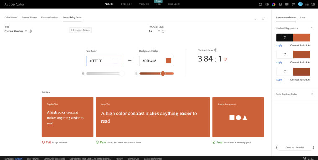The width and height of the screenshot is (318, 160).
Task: Switch to the Extract Theme tab
Action: 29,18
